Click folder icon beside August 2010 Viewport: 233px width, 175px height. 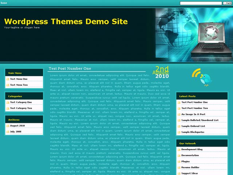point(8,126)
